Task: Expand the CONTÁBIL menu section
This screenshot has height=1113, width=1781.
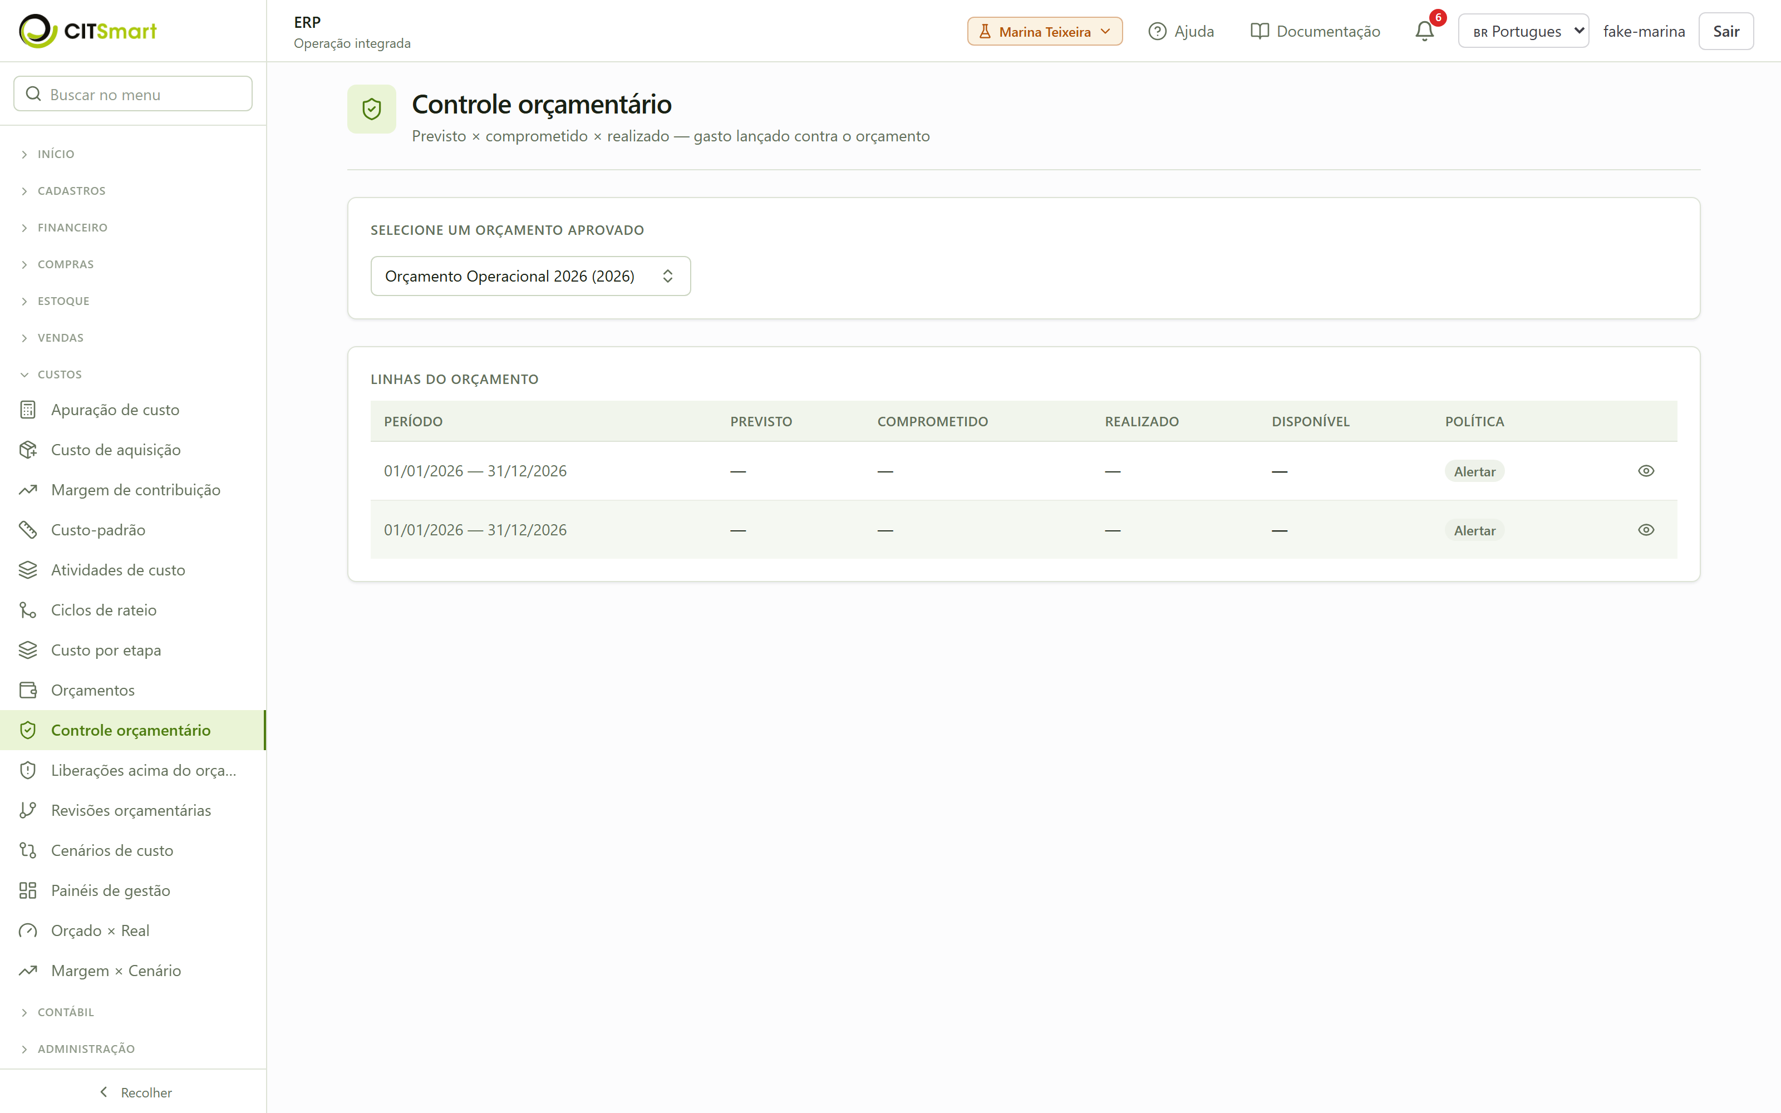Action: (66, 1012)
